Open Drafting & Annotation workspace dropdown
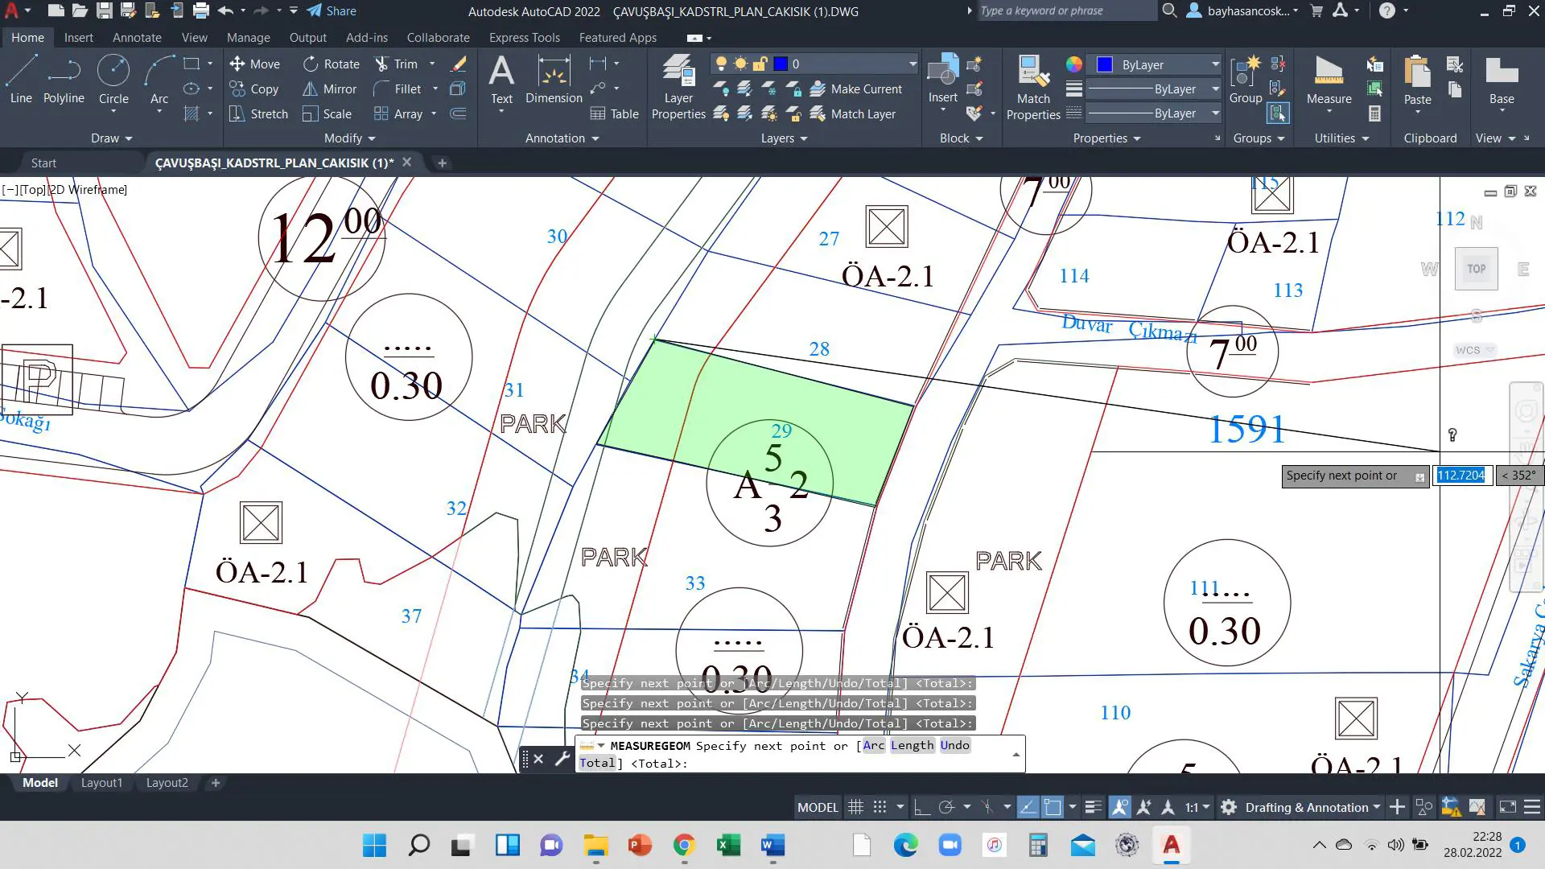This screenshot has height=869, width=1545. [x=1312, y=807]
